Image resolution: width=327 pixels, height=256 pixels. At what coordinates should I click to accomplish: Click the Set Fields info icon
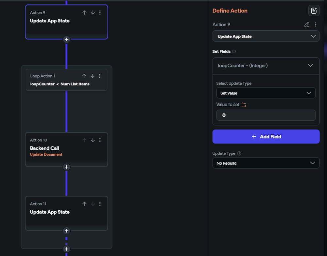click(x=234, y=51)
